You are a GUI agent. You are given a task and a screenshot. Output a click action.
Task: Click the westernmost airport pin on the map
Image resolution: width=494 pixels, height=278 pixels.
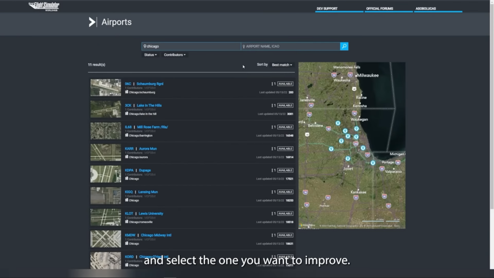point(331,149)
